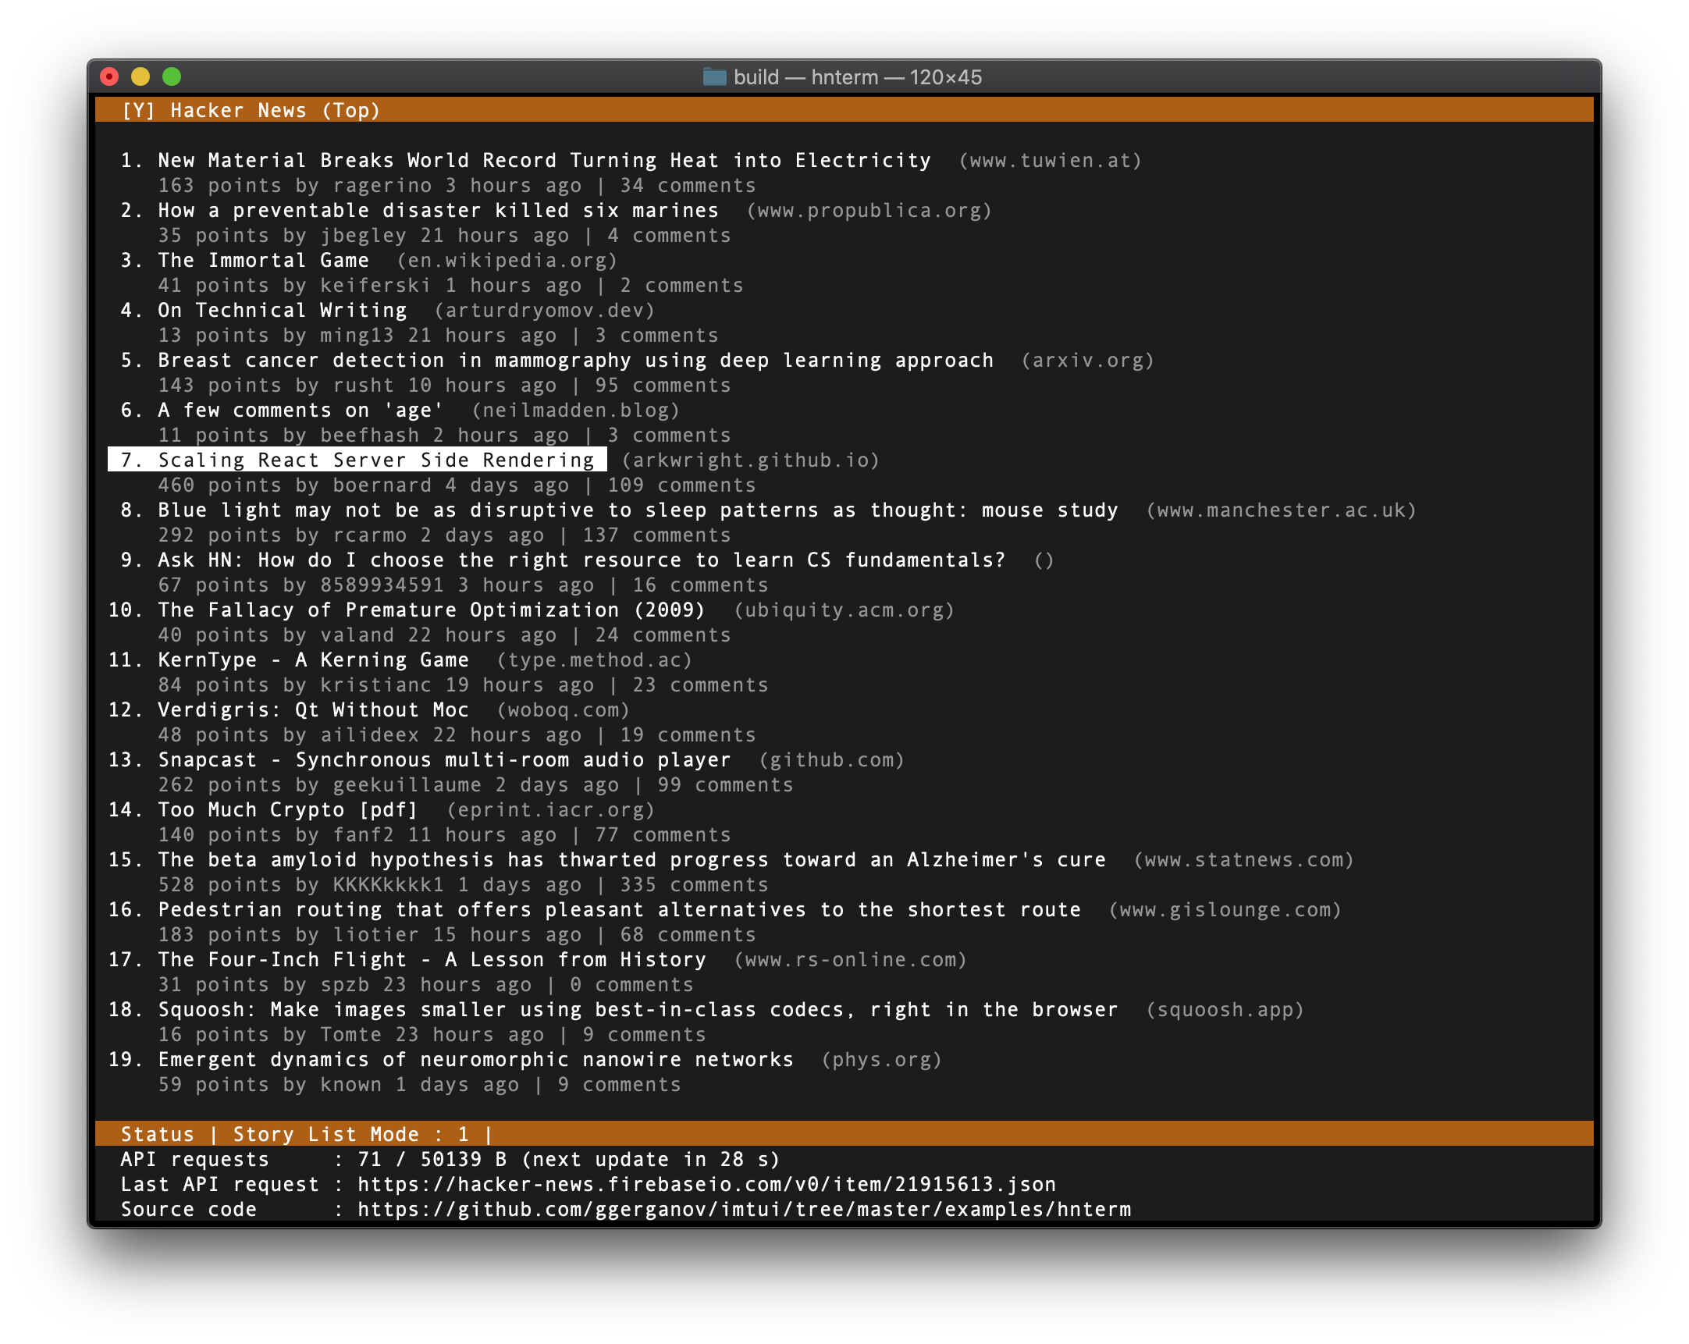This screenshot has height=1344, width=1689.
Task: Open 'Breast cancer detection in mammography' story
Action: 576,361
